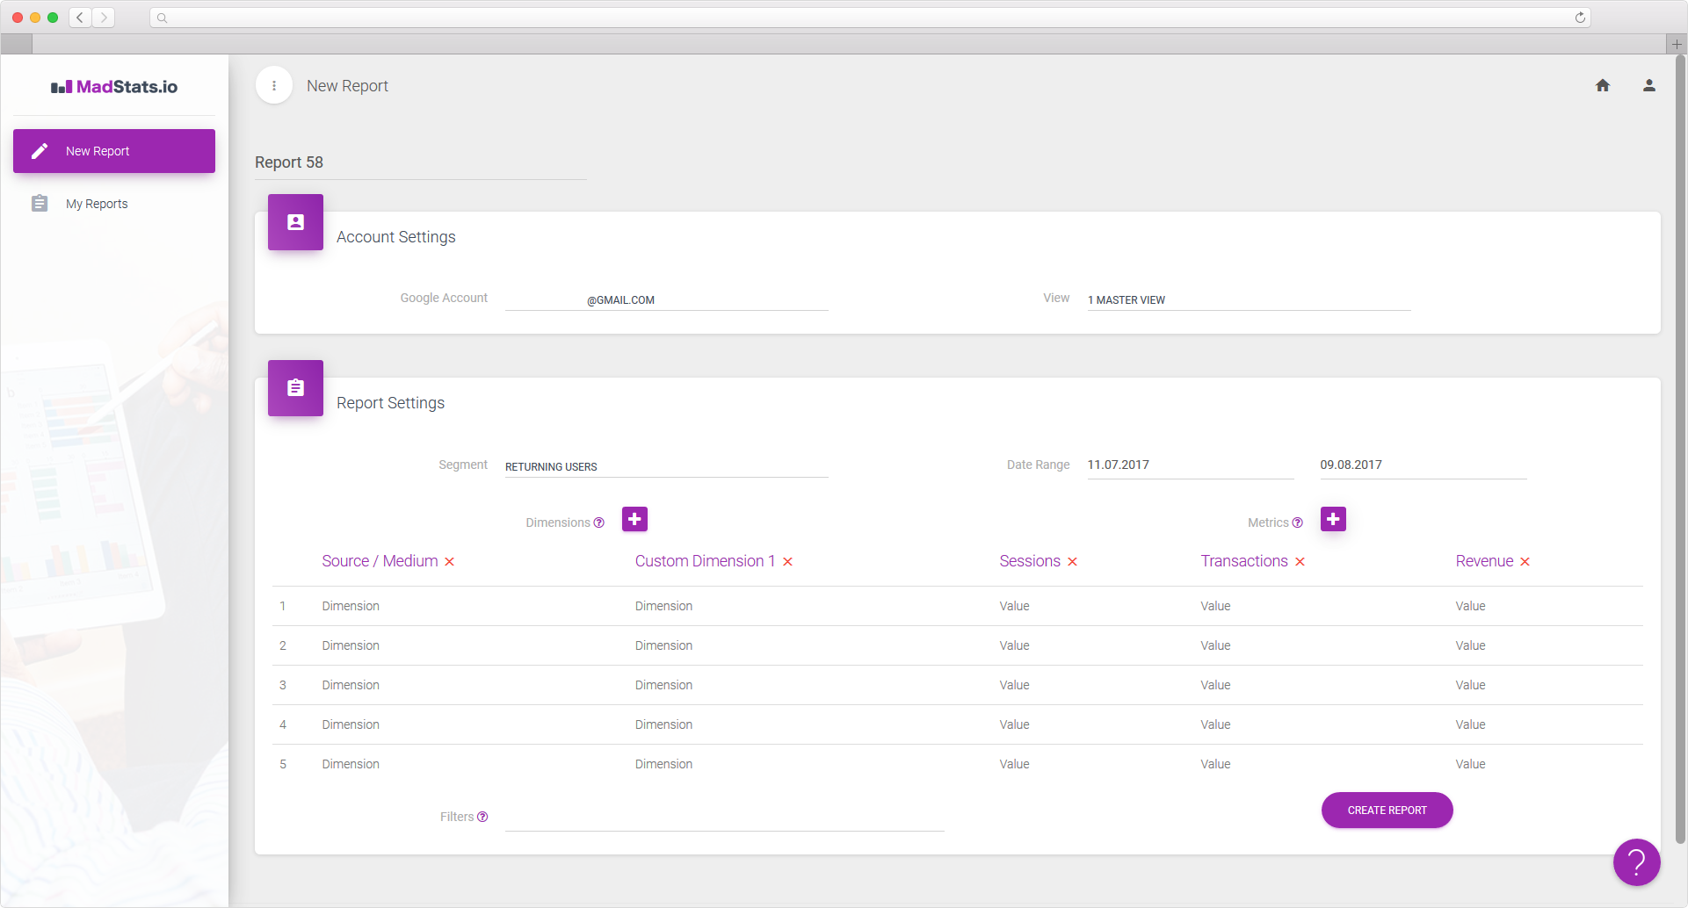This screenshot has width=1688, height=908.
Task: Open the Segment dropdown Returning Users
Action: pyautogui.click(x=666, y=466)
